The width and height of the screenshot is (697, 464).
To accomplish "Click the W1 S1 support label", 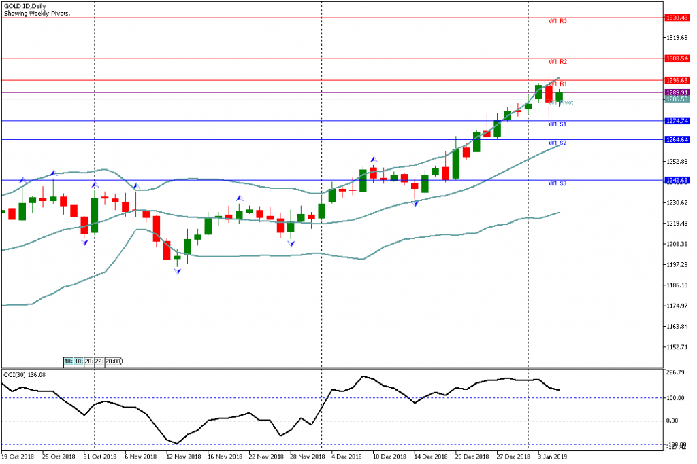I will coord(557,124).
